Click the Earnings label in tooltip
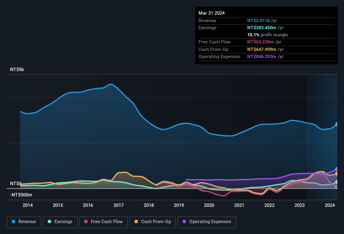Viewport: 344px width, 234px height. pyautogui.click(x=207, y=28)
